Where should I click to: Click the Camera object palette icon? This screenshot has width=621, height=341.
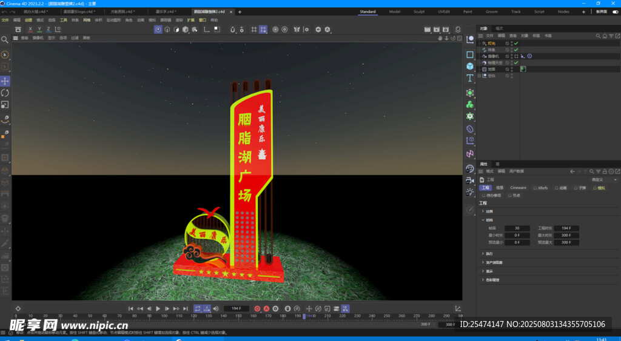click(470, 180)
